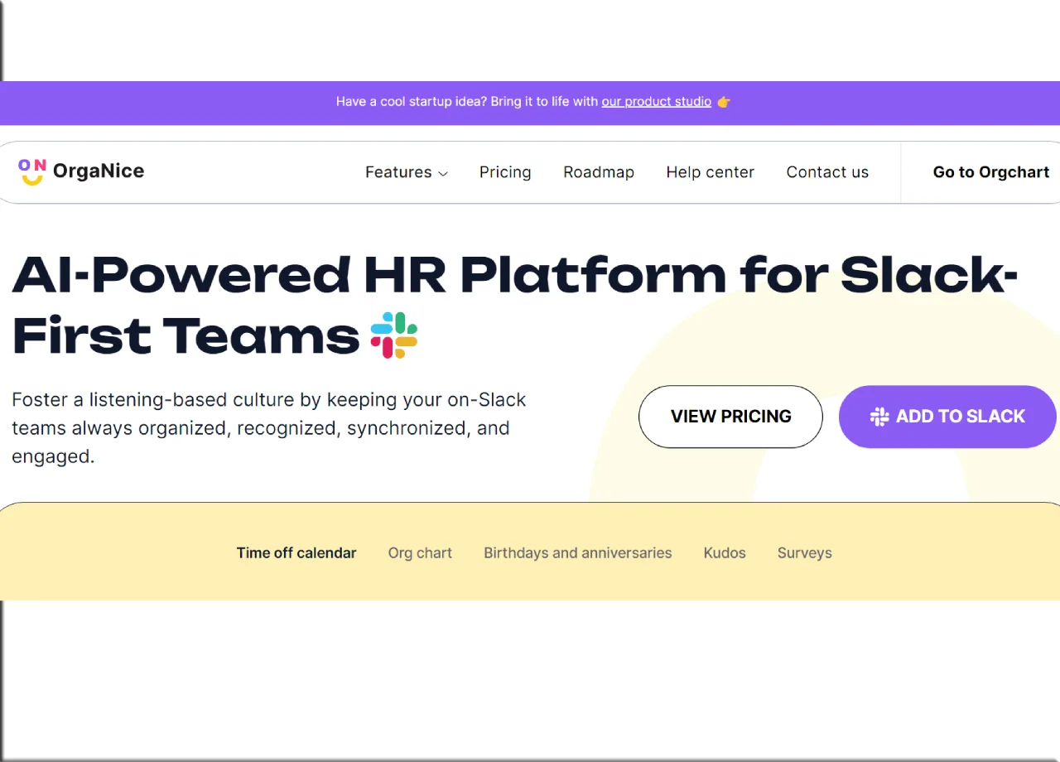Screen dimensions: 1060x762
Task: Show the Surveys tab
Action: click(x=804, y=553)
